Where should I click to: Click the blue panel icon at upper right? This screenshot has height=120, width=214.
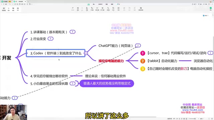coord(204,16)
